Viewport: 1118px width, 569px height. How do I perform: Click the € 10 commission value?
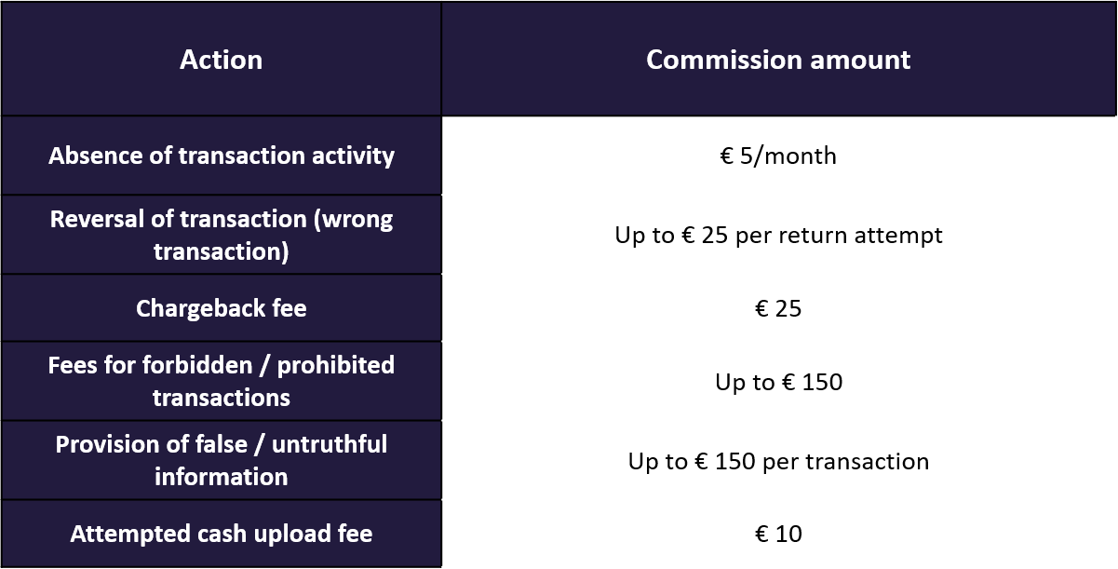778,534
